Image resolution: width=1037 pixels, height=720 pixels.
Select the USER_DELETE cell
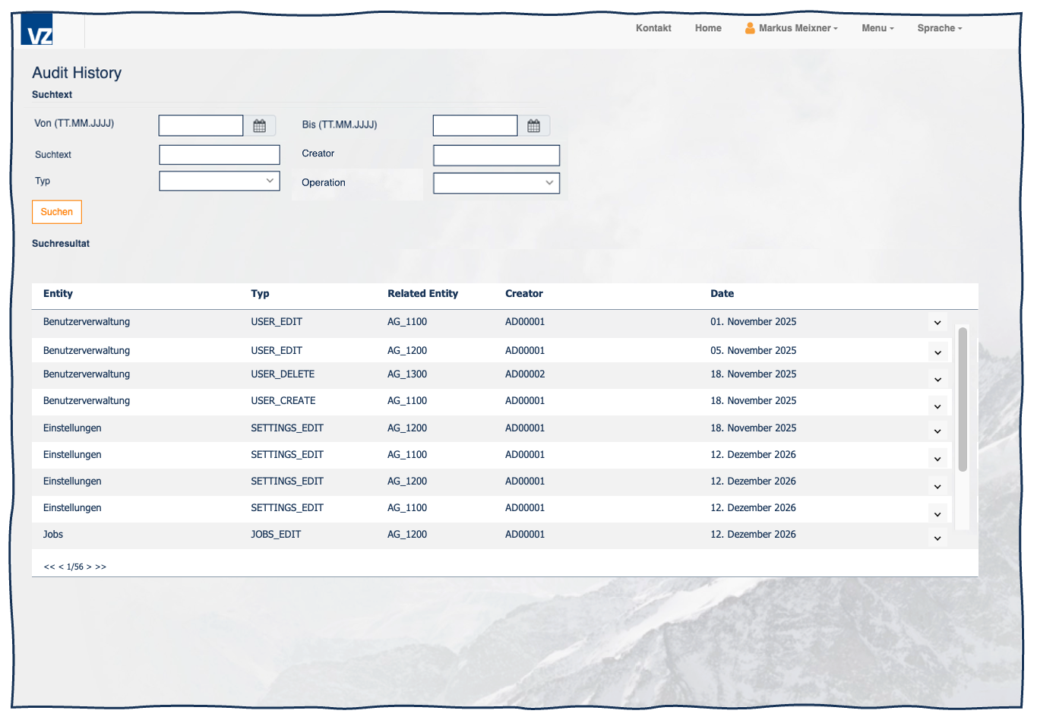coord(283,374)
